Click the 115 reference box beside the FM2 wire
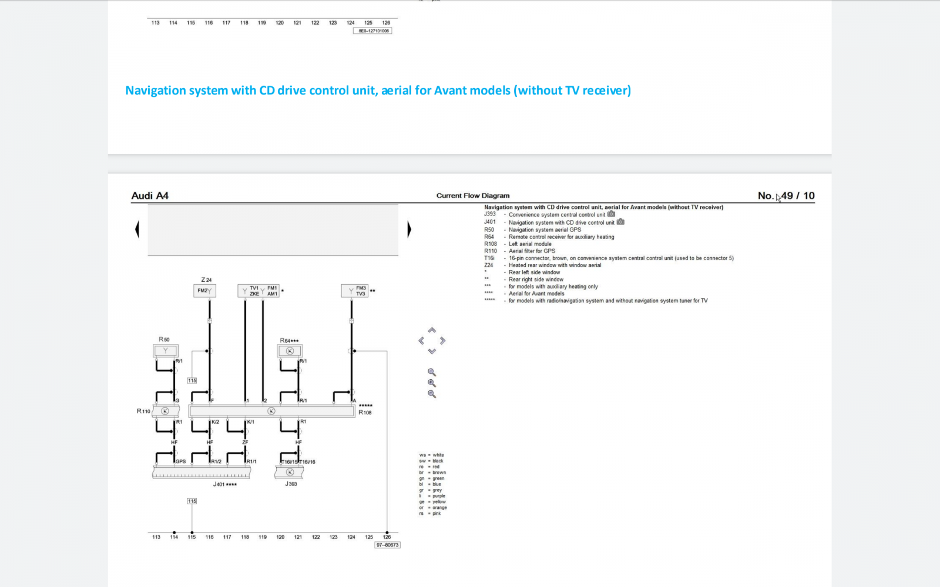Viewport: 940px width, 587px height. tap(192, 380)
